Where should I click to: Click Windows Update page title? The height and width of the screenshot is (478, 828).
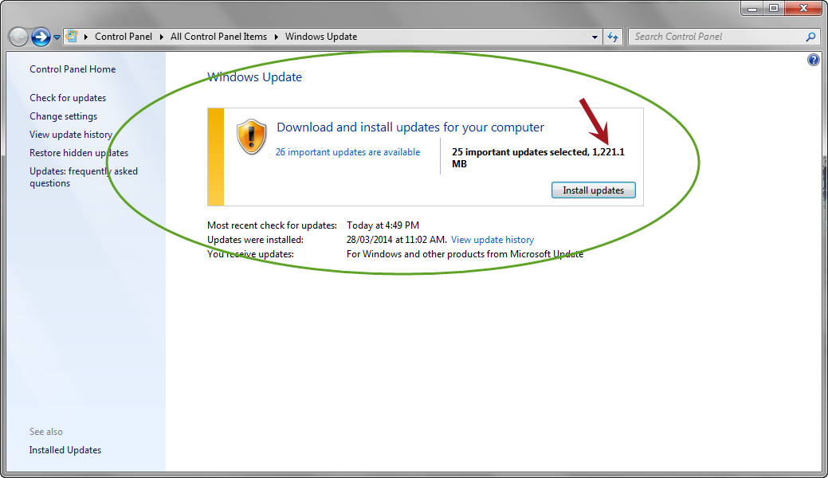[254, 77]
